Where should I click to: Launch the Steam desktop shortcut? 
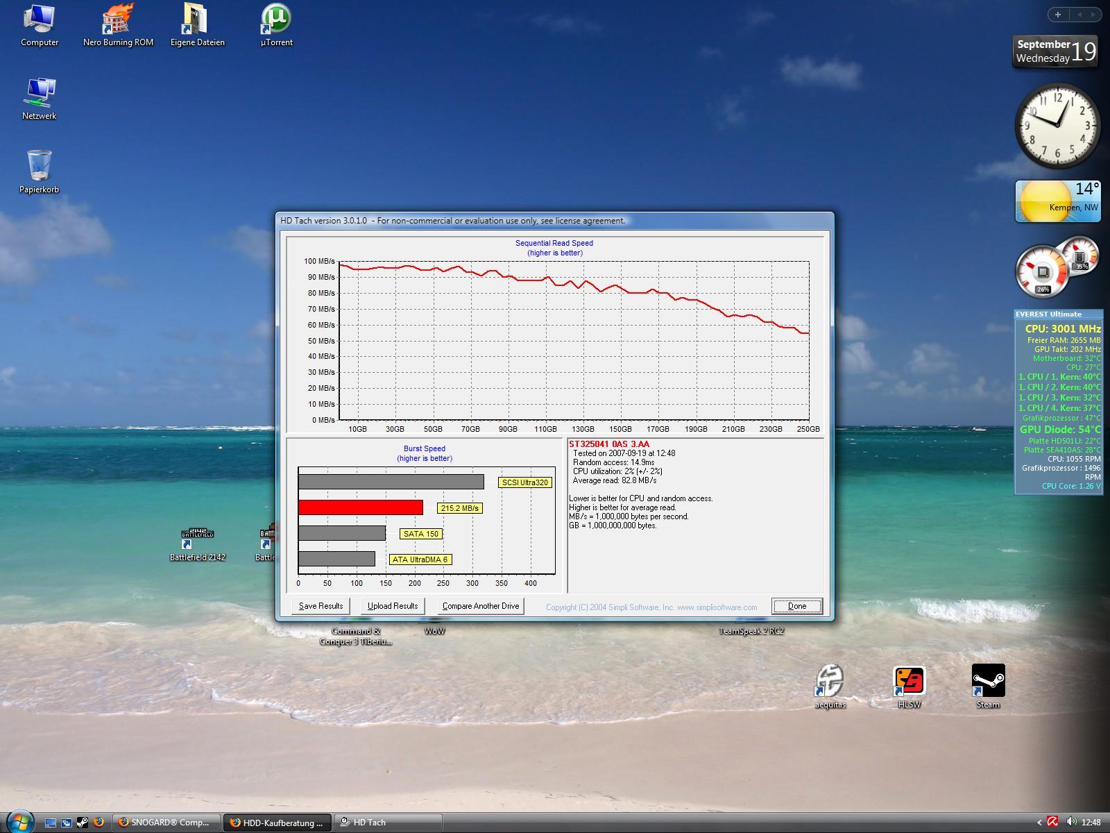pyautogui.click(x=988, y=686)
